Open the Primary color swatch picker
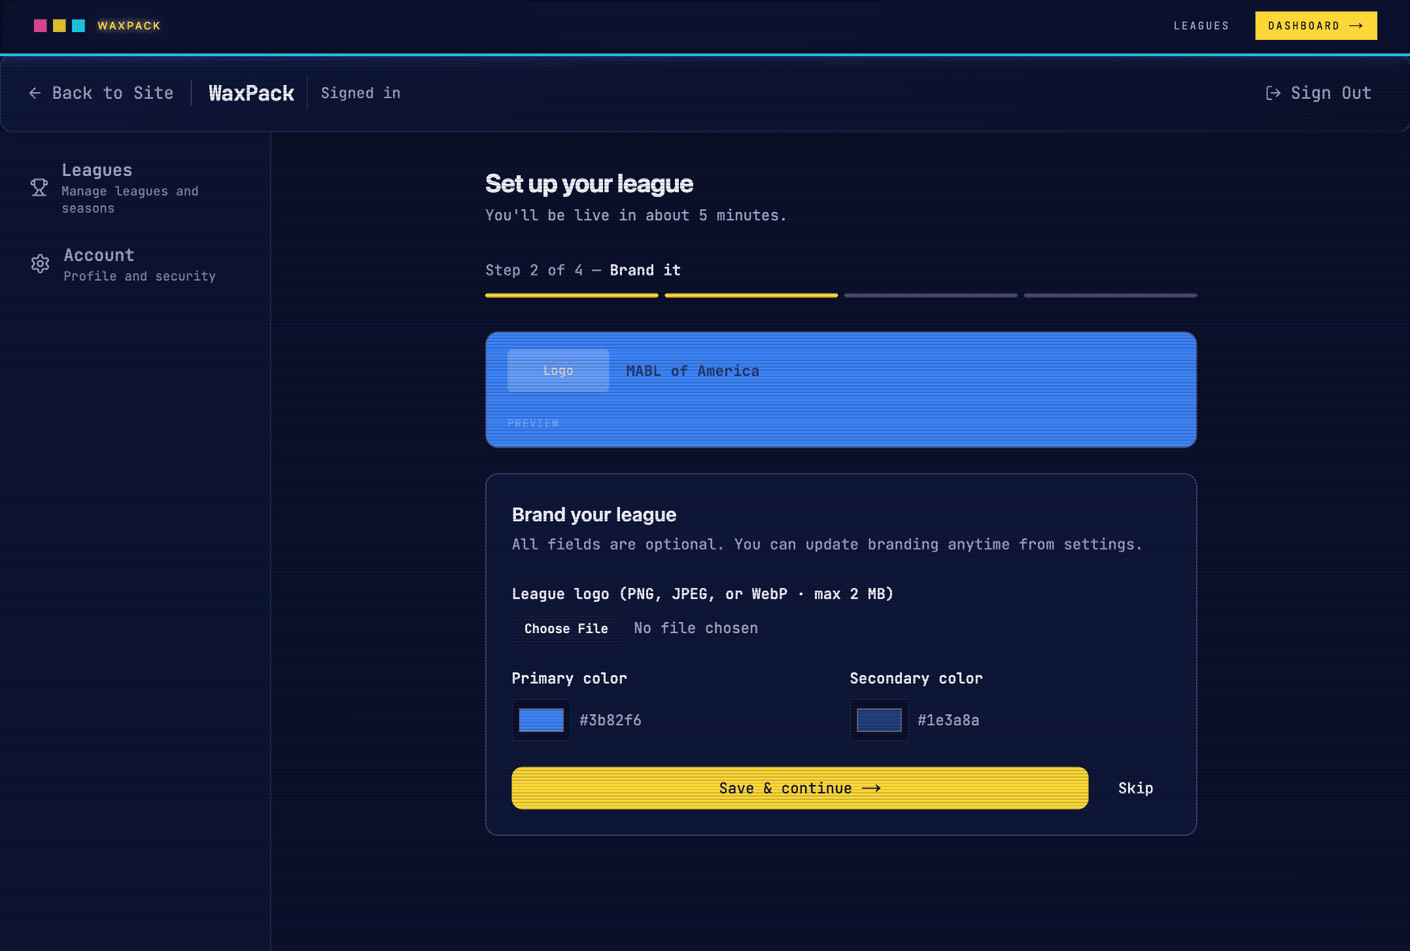The height and width of the screenshot is (951, 1410). point(541,720)
